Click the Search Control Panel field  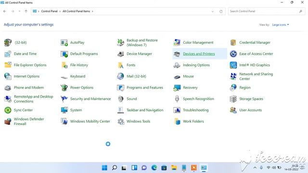(267, 12)
